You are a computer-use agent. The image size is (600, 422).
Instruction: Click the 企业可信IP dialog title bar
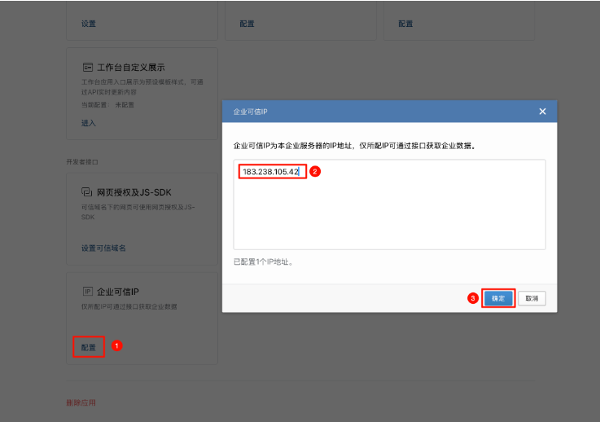click(366, 112)
